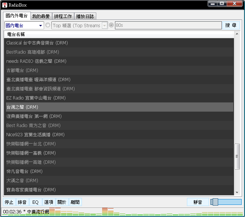
Task: Click the 離開 exit button
Action: tap(75, 202)
